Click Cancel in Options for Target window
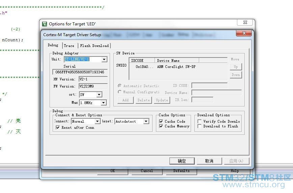 click(x=147, y=171)
